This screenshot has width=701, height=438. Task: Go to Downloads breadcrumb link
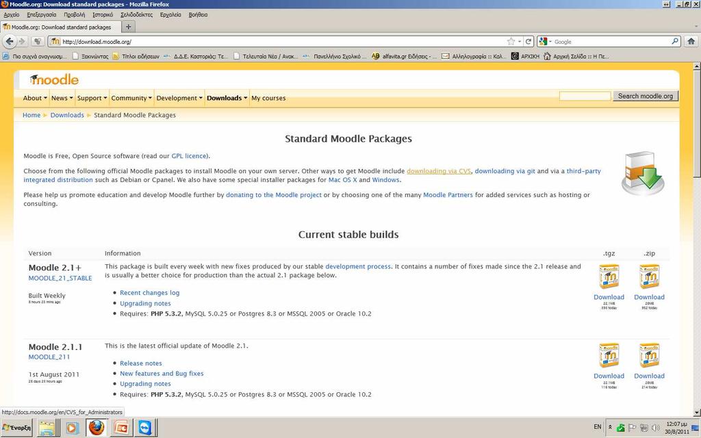(x=67, y=115)
